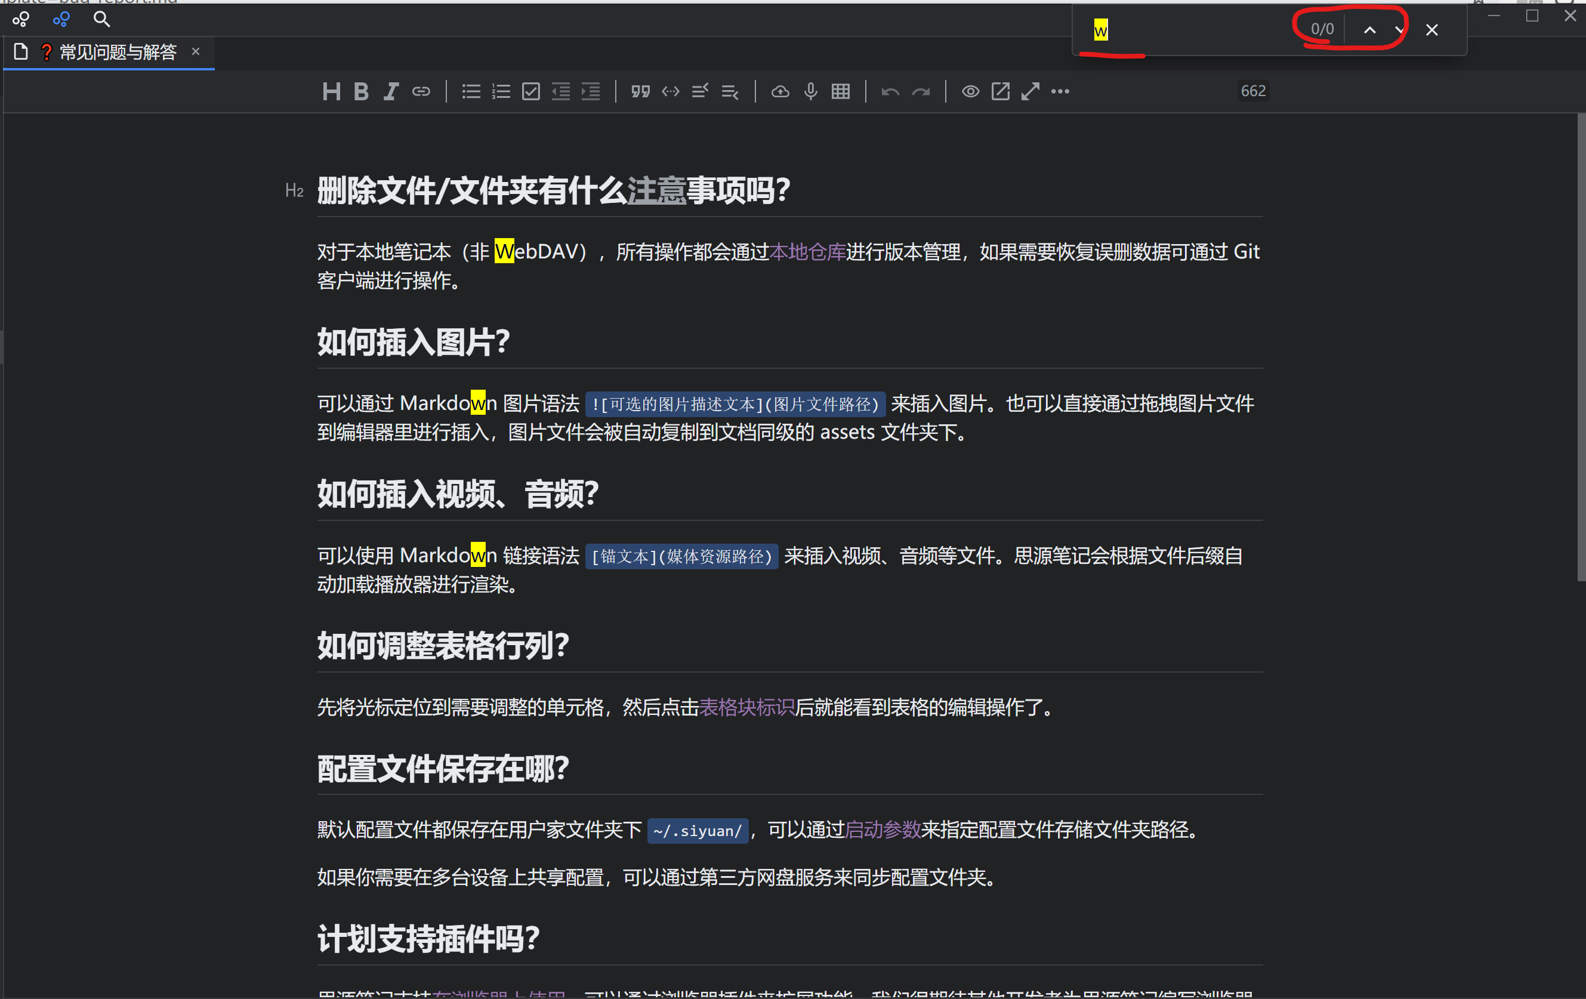Open the 注意 link in the heading
This screenshot has height=999, width=1586.
tap(657, 191)
